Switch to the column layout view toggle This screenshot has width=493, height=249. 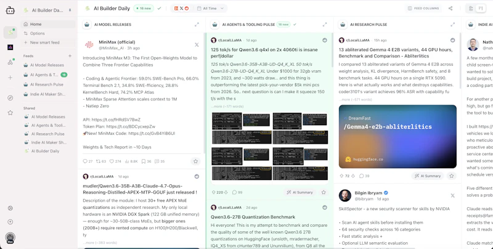pos(480,9)
